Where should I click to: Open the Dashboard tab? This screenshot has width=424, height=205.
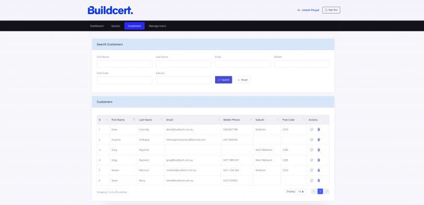pos(97,26)
